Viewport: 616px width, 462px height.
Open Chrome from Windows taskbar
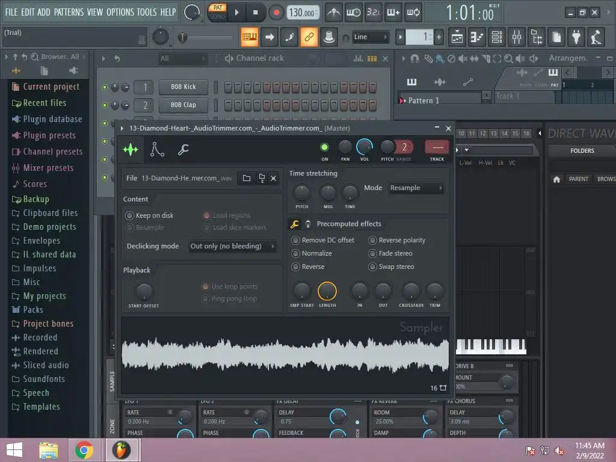84,450
